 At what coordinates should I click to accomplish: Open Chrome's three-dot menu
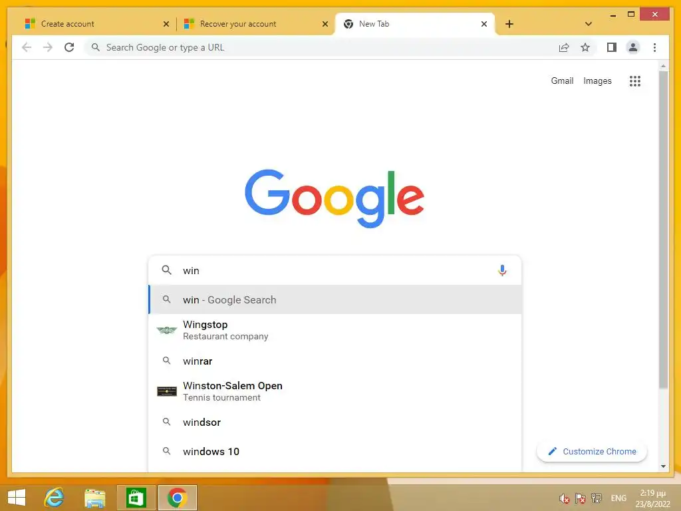[654, 47]
